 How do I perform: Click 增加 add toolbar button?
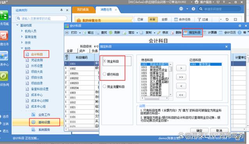(x=129, y=32)
